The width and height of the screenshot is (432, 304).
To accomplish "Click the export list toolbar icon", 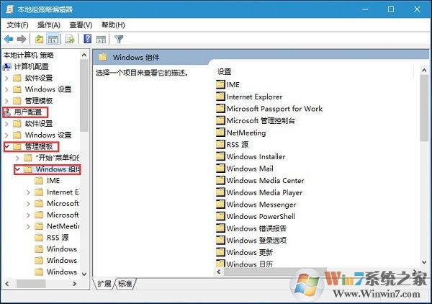I will (x=71, y=39).
